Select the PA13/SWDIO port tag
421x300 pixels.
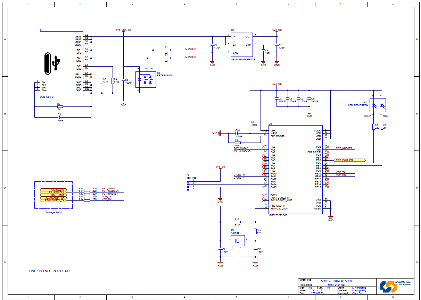(x=57, y=190)
